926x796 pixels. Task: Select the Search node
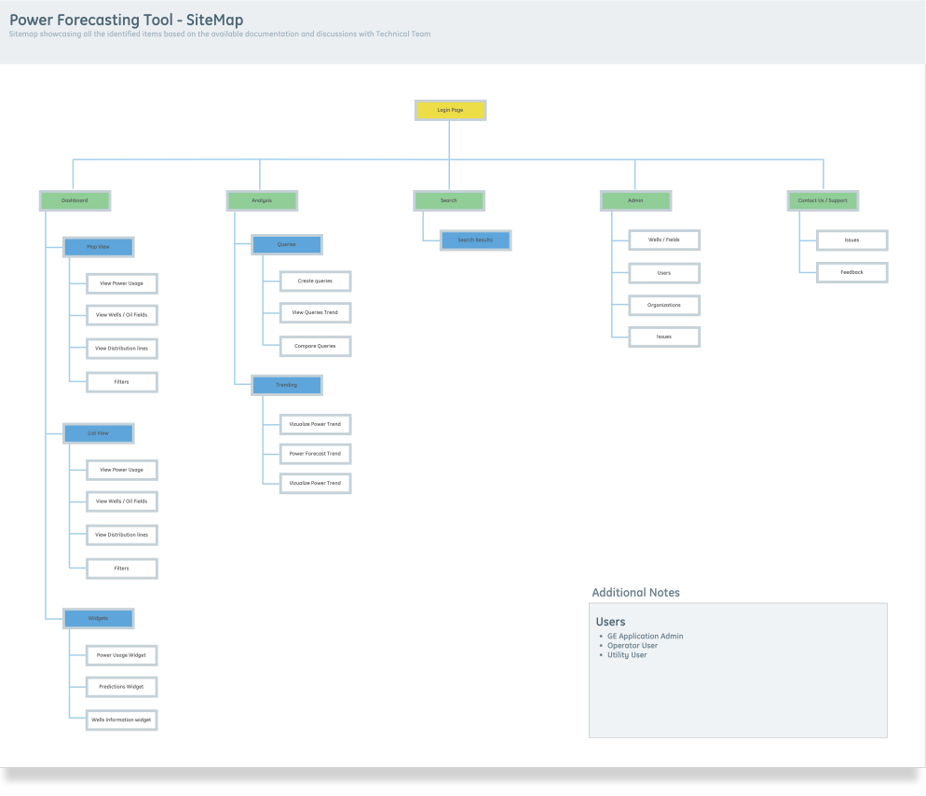449,200
